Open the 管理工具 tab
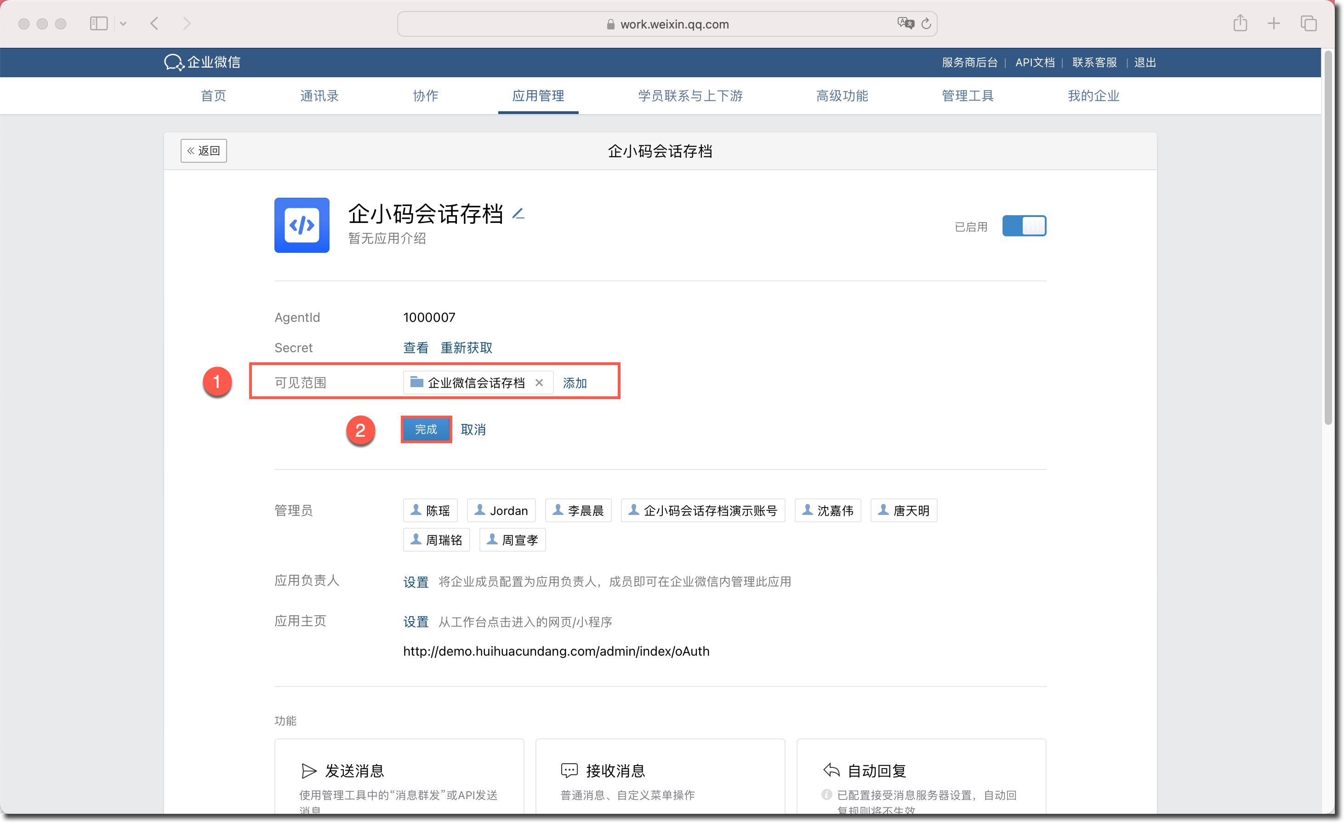The width and height of the screenshot is (1344, 823). pyautogui.click(x=968, y=96)
